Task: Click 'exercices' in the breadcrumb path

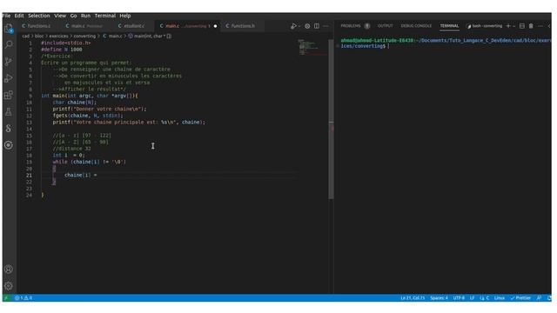Action: coord(58,37)
